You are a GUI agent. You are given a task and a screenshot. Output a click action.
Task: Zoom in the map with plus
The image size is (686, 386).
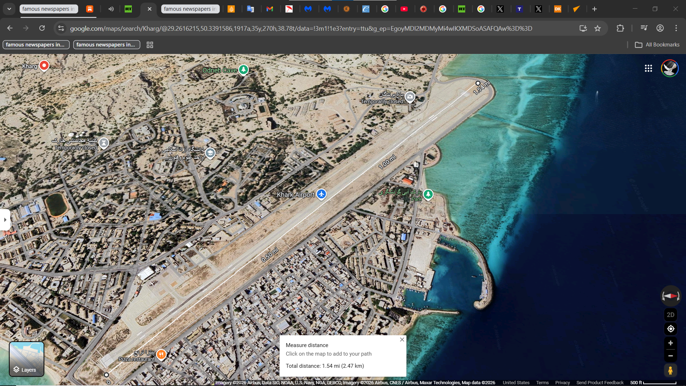pyautogui.click(x=671, y=343)
